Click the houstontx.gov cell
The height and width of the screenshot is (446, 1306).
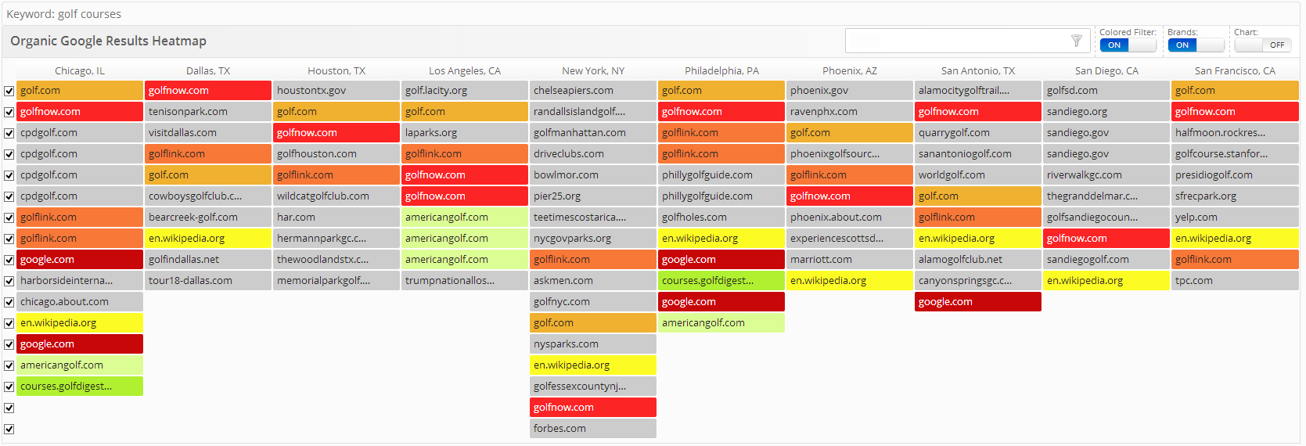336,91
